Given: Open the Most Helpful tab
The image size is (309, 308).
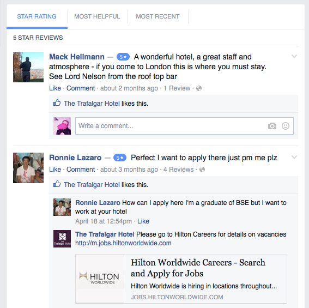Looking at the screenshot, I should pos(97,16).
